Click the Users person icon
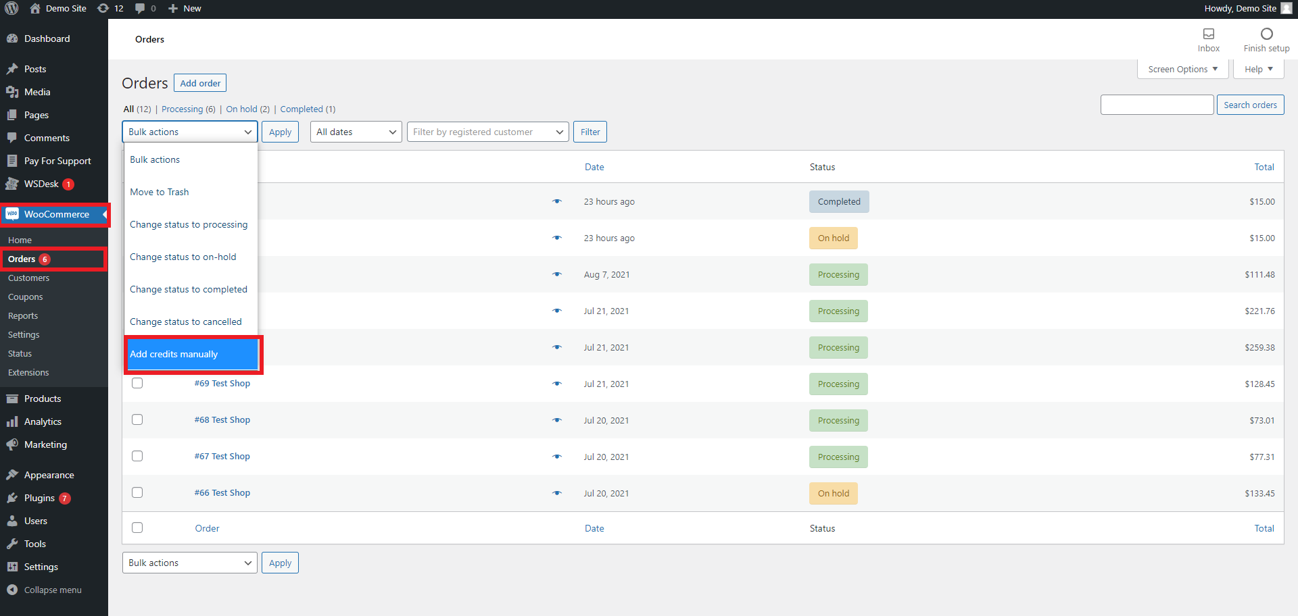 pyautogui.click(x=12, y=521)
